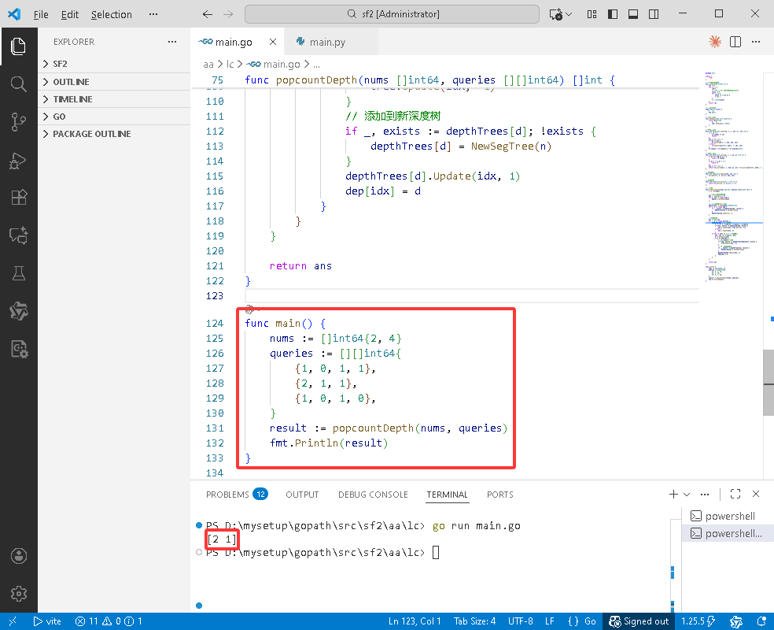
Task: Open editor More Actions ellipsis
Action: [756, 42]
